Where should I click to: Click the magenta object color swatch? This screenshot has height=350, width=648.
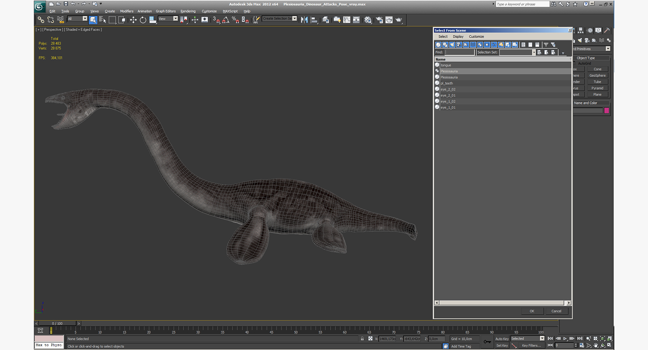[607, 111]
